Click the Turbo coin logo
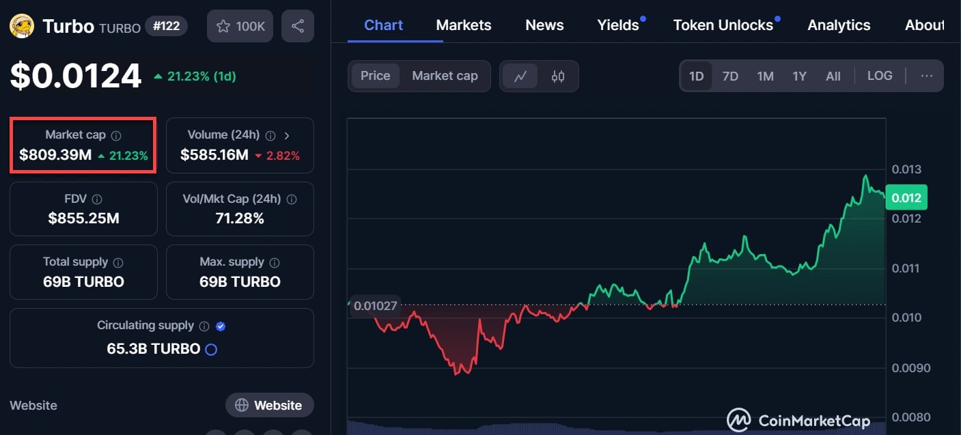Viewport: 961px width, 435px height. point(22,27)
